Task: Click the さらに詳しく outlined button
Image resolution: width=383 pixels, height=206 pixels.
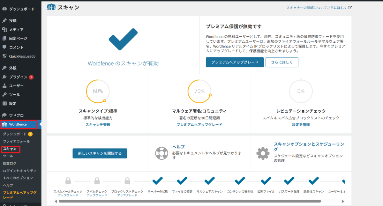Action: pyautogui.click(x=282, y=62)
